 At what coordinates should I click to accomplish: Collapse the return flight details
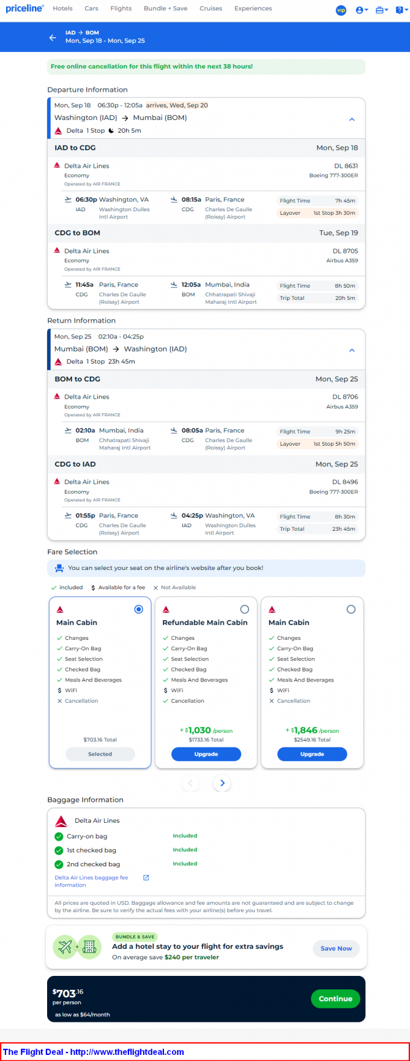click(x=352, y=350)
